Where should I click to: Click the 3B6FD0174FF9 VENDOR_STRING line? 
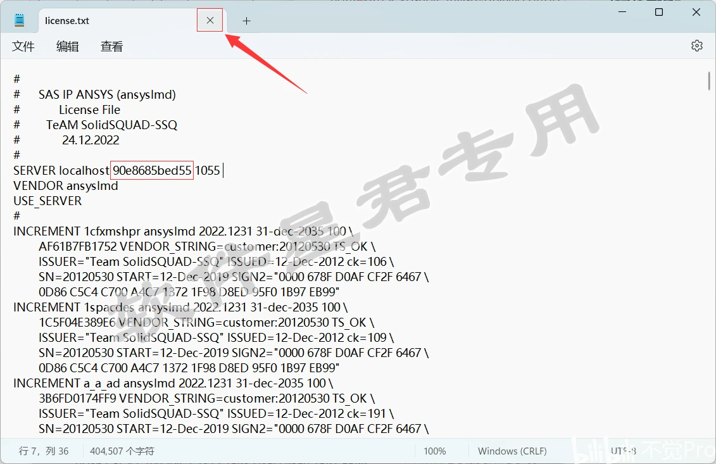(x=207, y=398)
